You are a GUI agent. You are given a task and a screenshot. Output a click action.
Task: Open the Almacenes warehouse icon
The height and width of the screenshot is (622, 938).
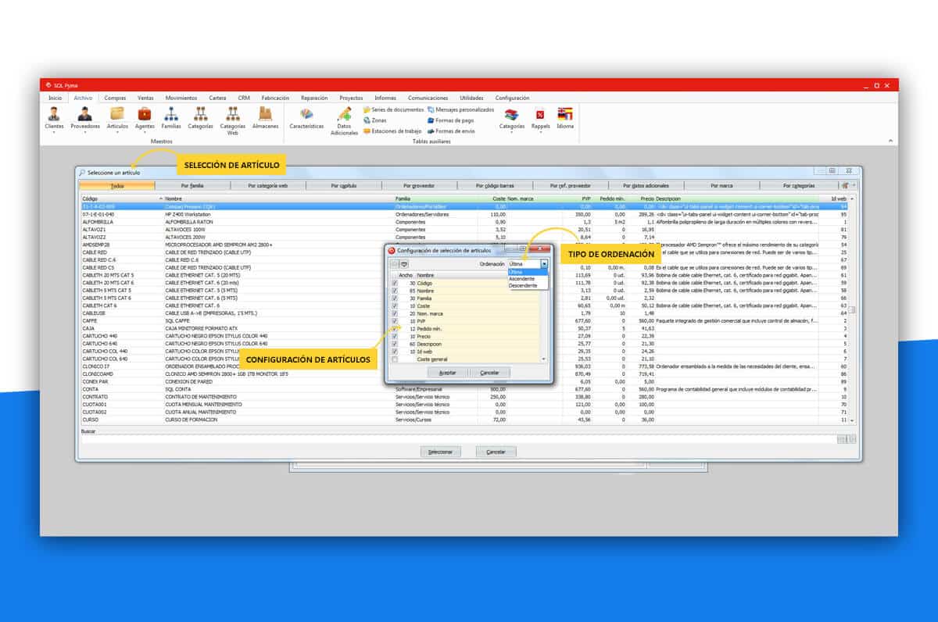coord(265,115)
